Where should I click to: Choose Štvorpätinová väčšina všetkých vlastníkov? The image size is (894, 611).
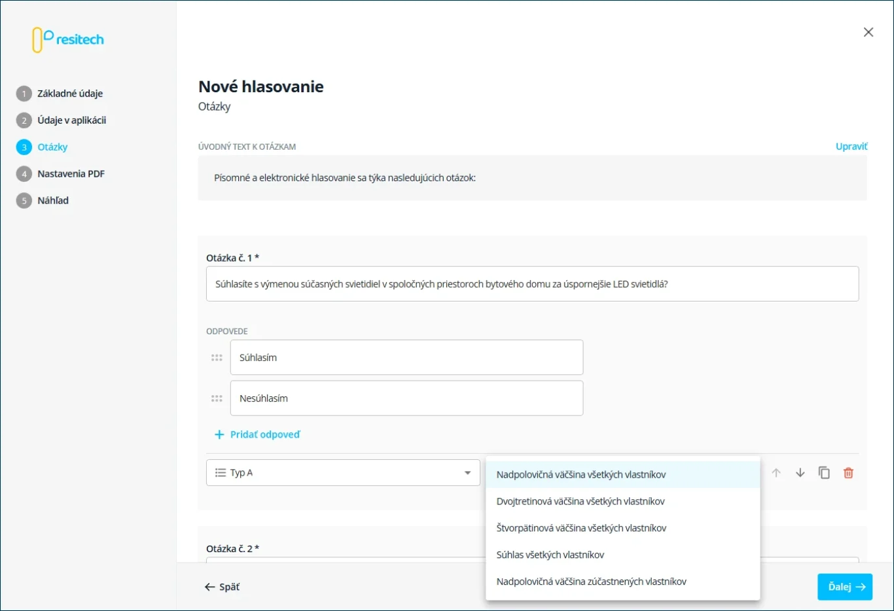click(623, 529)
